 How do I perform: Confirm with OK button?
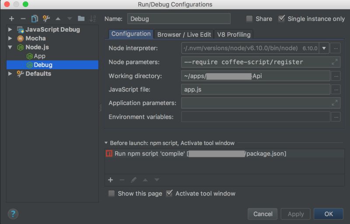click(x=329, y=214)
